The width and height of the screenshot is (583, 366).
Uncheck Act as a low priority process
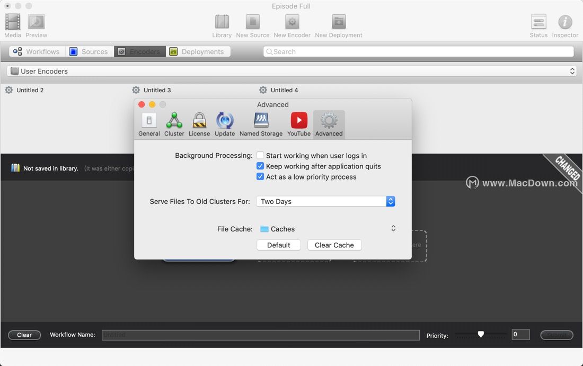pyautogui.click(x=260, y=176)
